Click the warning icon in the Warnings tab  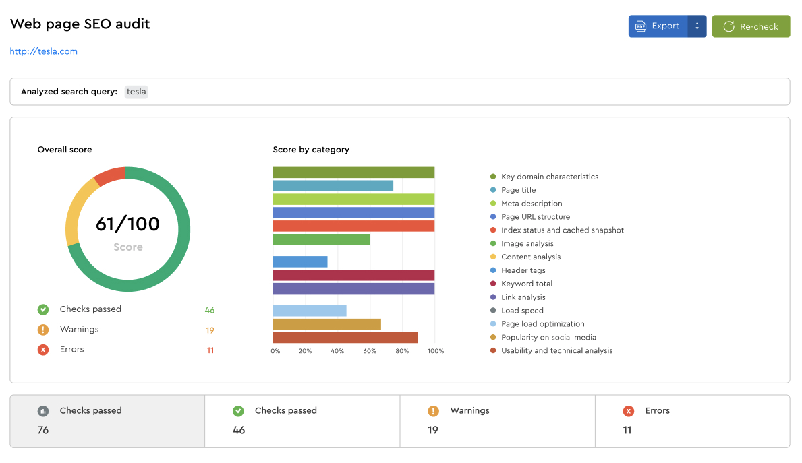coord(433,411)
